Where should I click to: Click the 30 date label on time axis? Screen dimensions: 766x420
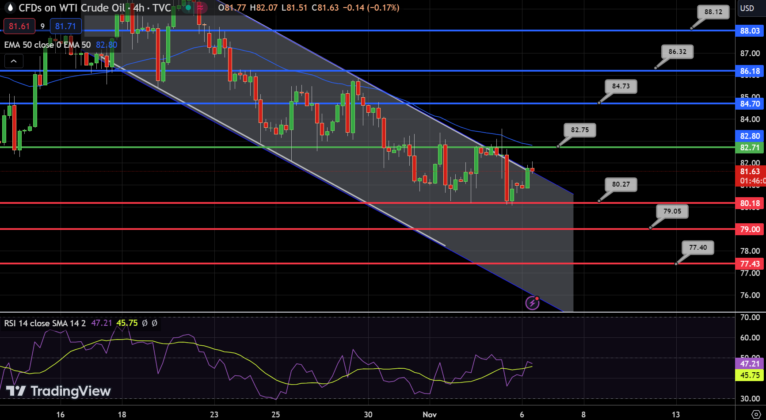368,415
